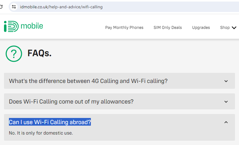Expand the 4G Calling vs Wi-Fi calling chevron

(x=226, y=81)
